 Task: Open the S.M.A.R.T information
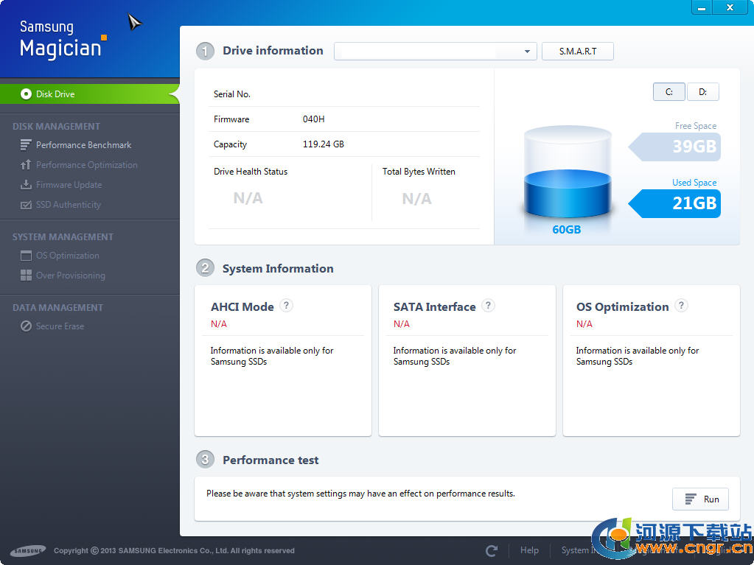point(577,52)
